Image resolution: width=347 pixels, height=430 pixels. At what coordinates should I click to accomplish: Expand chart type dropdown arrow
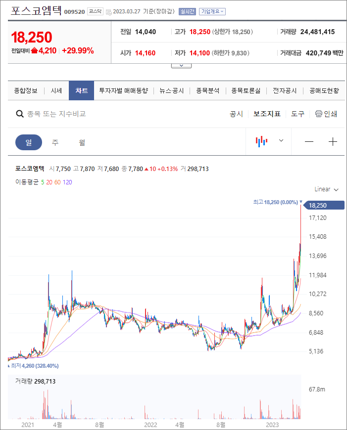pos(281,140)
